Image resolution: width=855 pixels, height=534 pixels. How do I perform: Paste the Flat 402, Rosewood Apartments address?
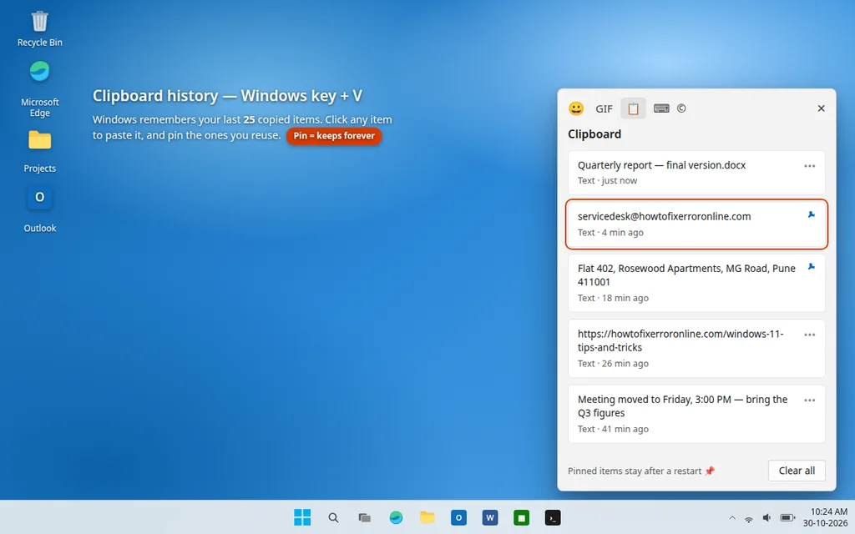pos(696,283)
